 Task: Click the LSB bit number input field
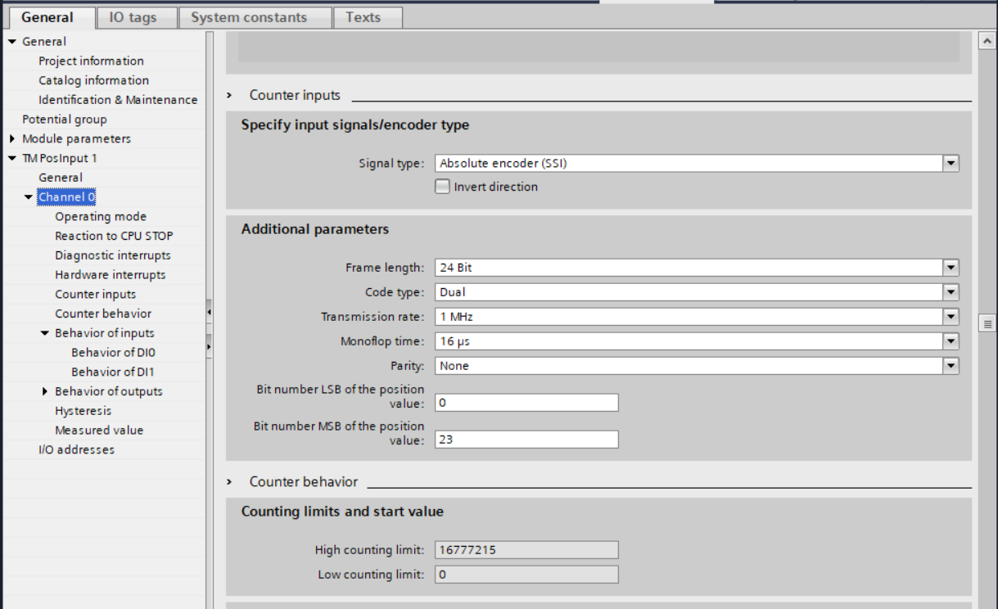click(x=526, y=403)
